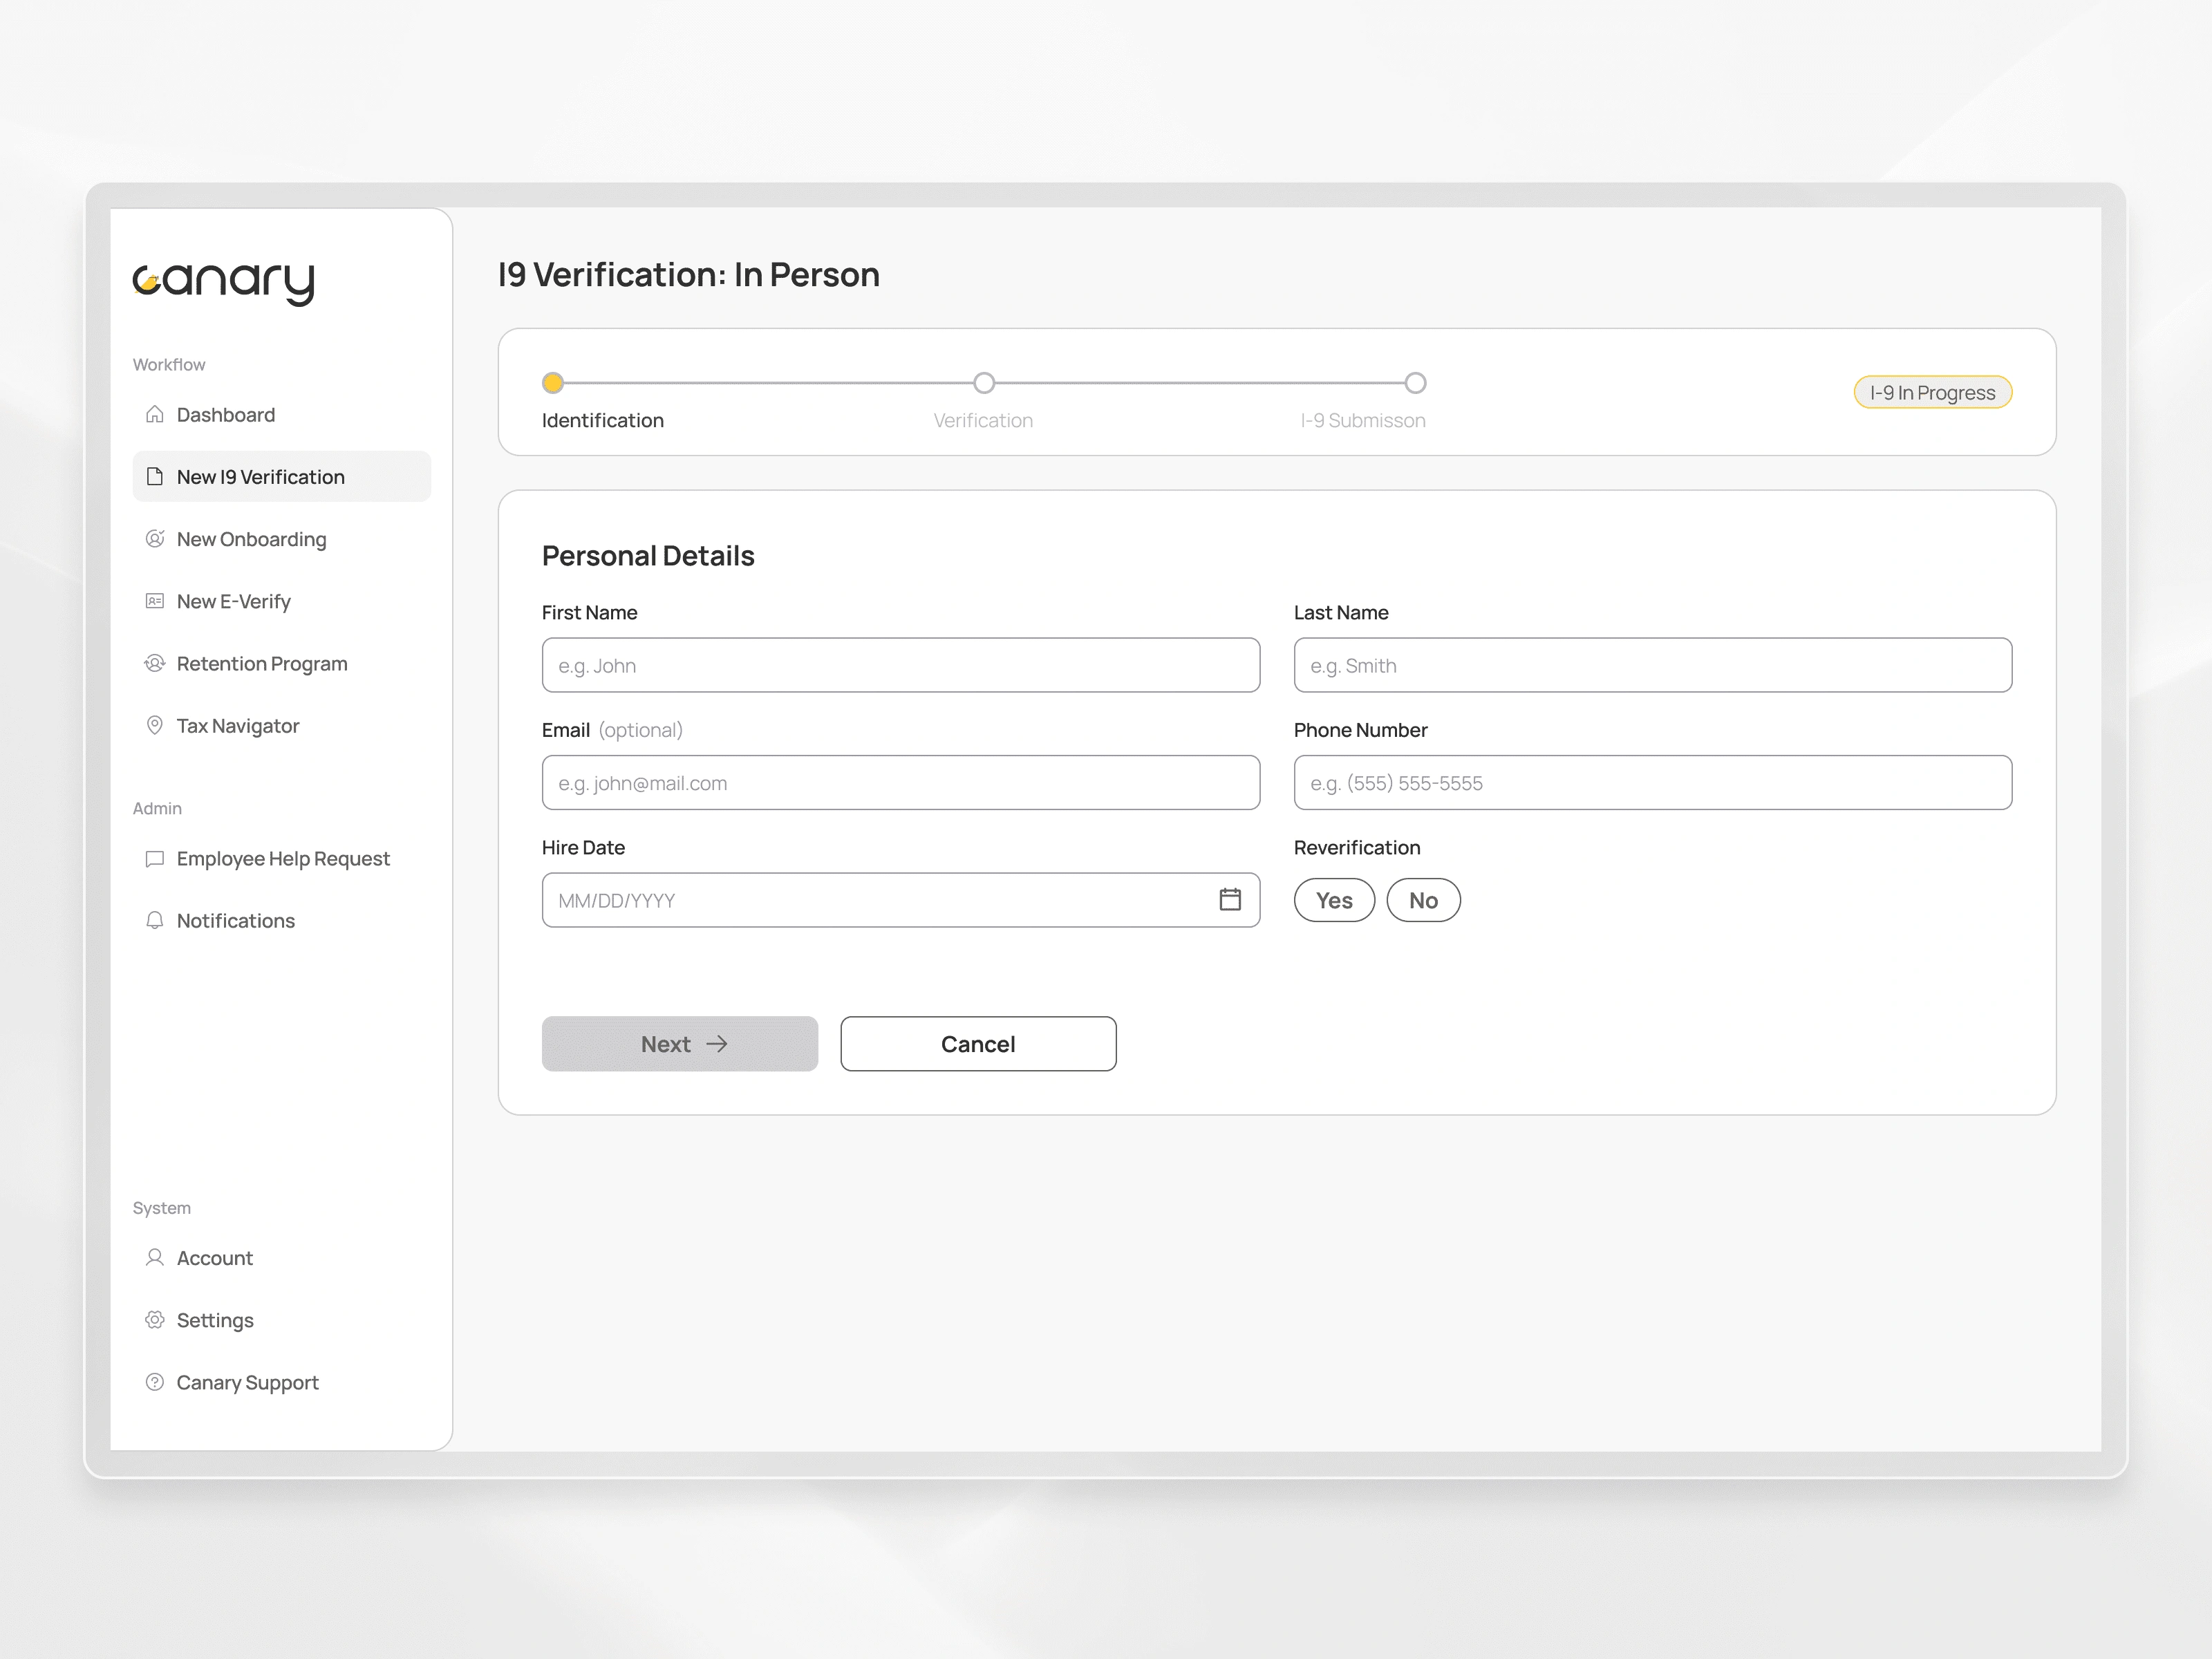Viewport: 2212px width, 1659px height.
Task: Click the New E-Verify ID card icon
Action: [154, 601]
